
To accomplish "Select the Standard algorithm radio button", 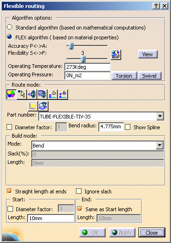I will tap(10, 27).
